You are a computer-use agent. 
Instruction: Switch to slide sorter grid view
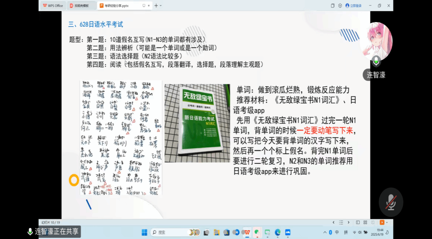tap(364, 222)
